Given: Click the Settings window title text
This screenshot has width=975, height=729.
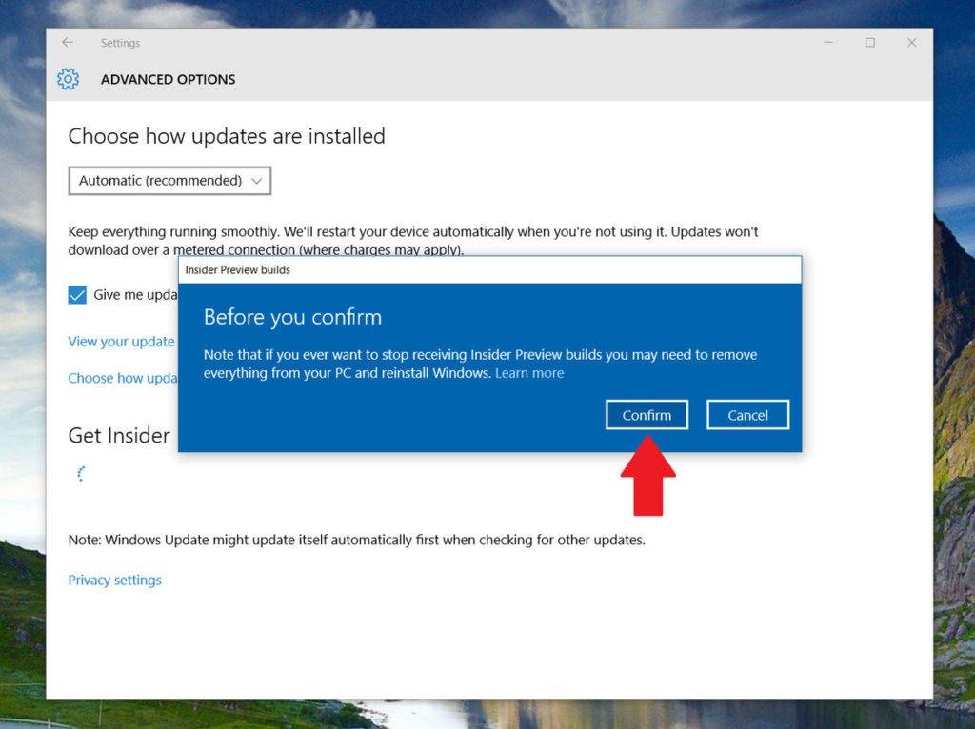Looking at the screenshot, I should click(120, 43).
